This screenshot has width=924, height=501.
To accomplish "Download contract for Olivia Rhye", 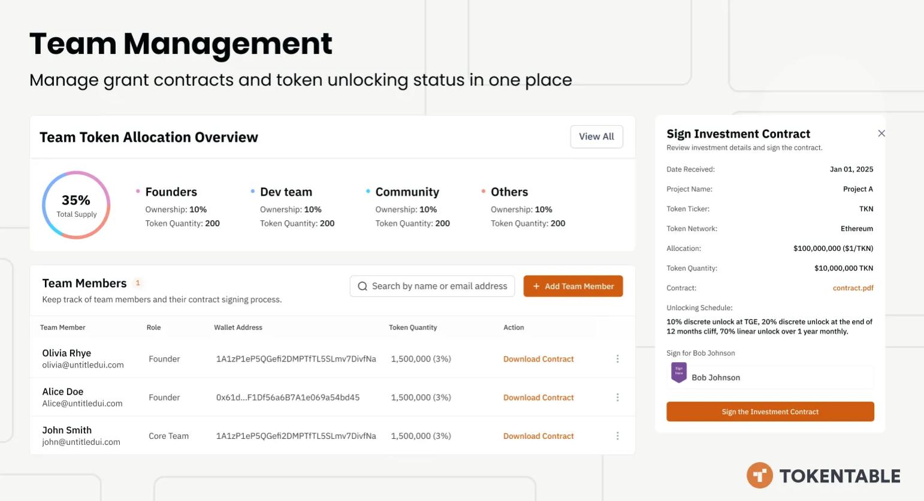I will click(x=538, y=359).
